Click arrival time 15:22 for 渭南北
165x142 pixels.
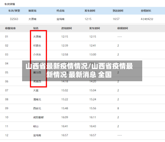click(65, 99)
